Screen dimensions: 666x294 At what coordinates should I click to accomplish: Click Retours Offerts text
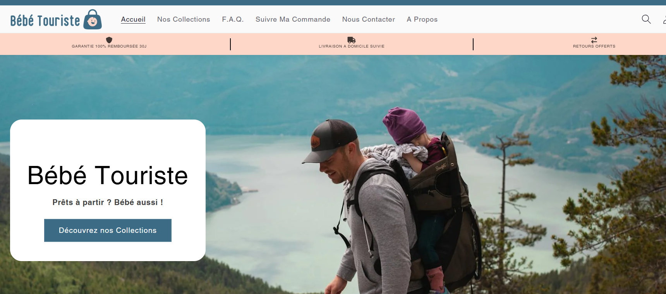594,46
